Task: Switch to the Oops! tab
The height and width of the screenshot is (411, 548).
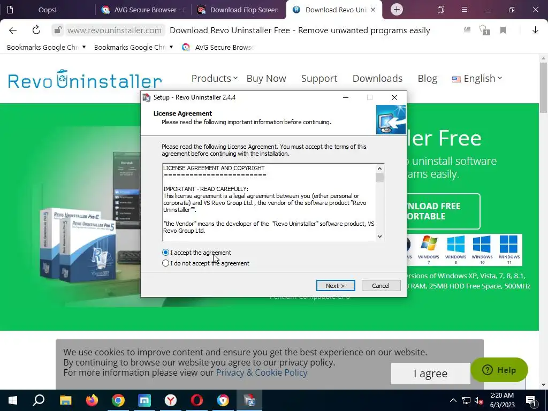Action: click(x=48, y=10)
